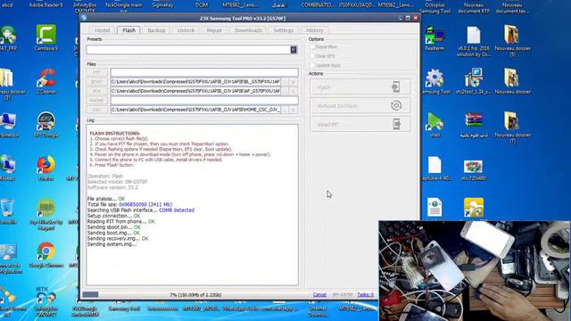Open the Recycle Bin icon
Screen dimensions: 571x321
(x=8, y=210)
